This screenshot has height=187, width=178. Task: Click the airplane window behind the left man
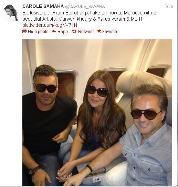[x=66, y=84]
